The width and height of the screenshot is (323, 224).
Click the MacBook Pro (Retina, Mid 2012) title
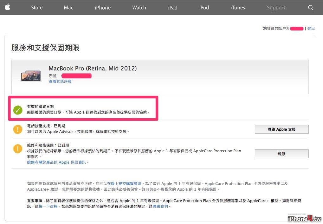click(x=93, y=69)
